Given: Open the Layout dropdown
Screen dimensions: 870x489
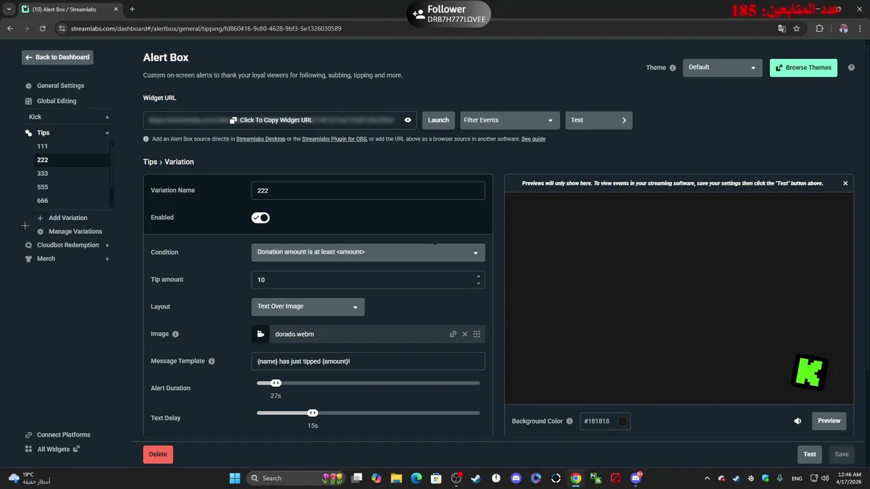Looking at the screenshot, I should click(308, 307).
